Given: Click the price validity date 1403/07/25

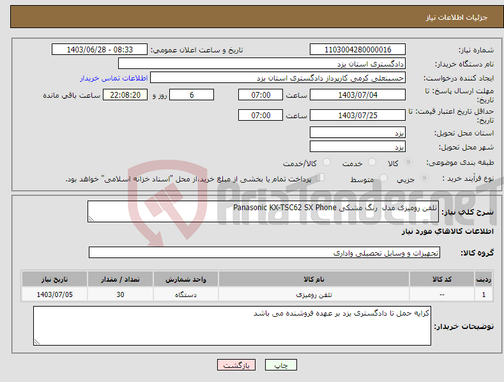Looking at the screenshot, I should click(x=358, y=115).
